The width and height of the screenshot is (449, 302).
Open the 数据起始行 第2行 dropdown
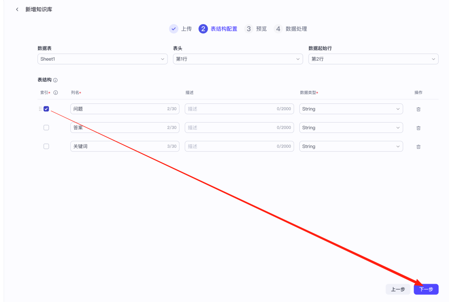(373, 59)
